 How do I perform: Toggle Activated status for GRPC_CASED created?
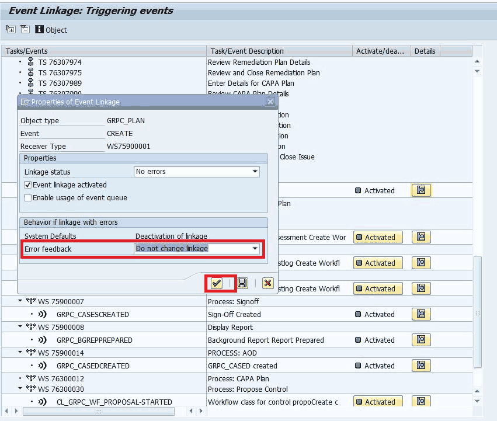pos(375,366)
